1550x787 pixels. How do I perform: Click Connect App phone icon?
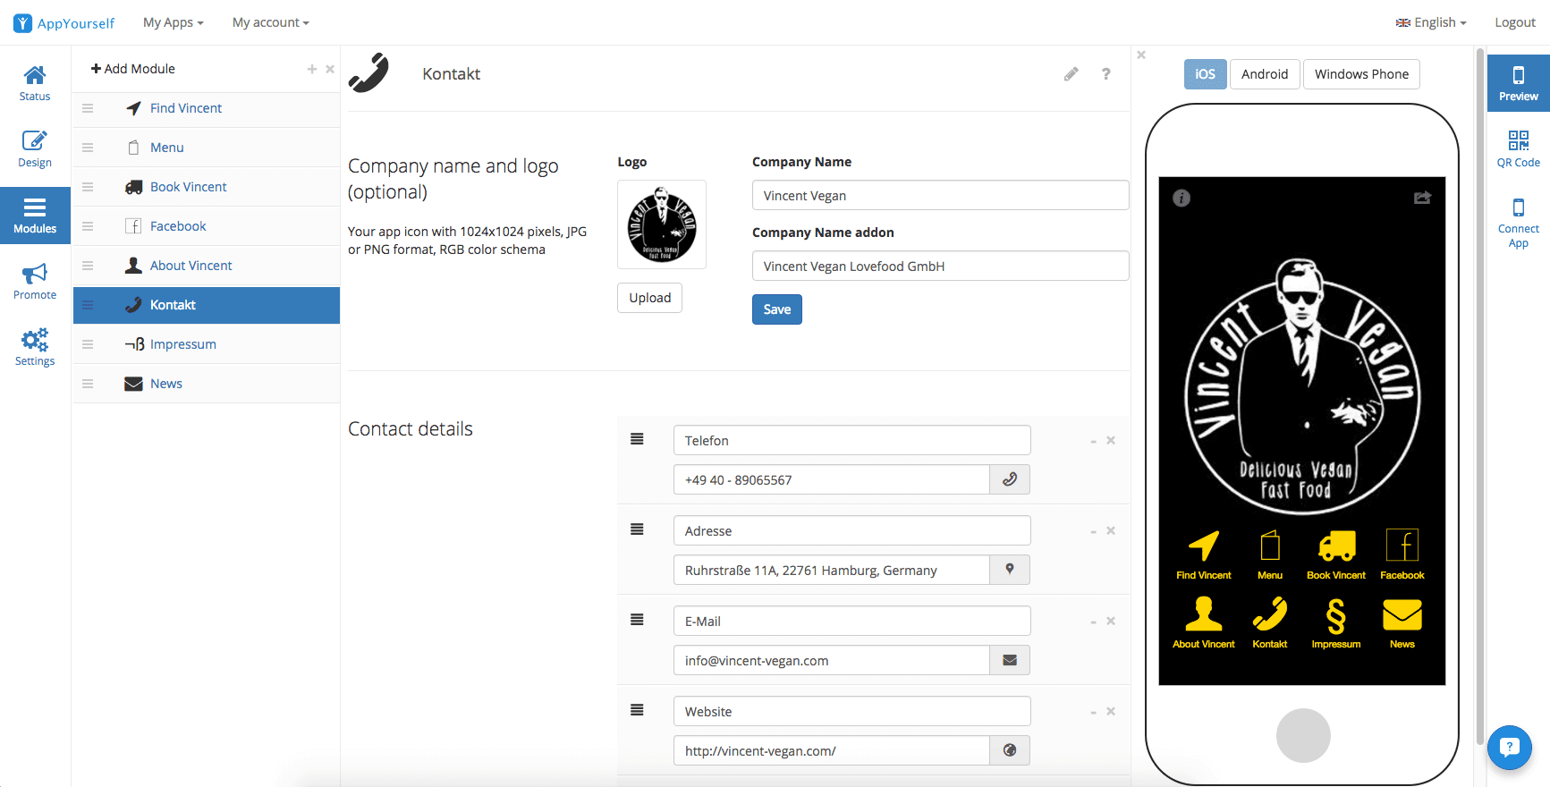coord(1519,207)
